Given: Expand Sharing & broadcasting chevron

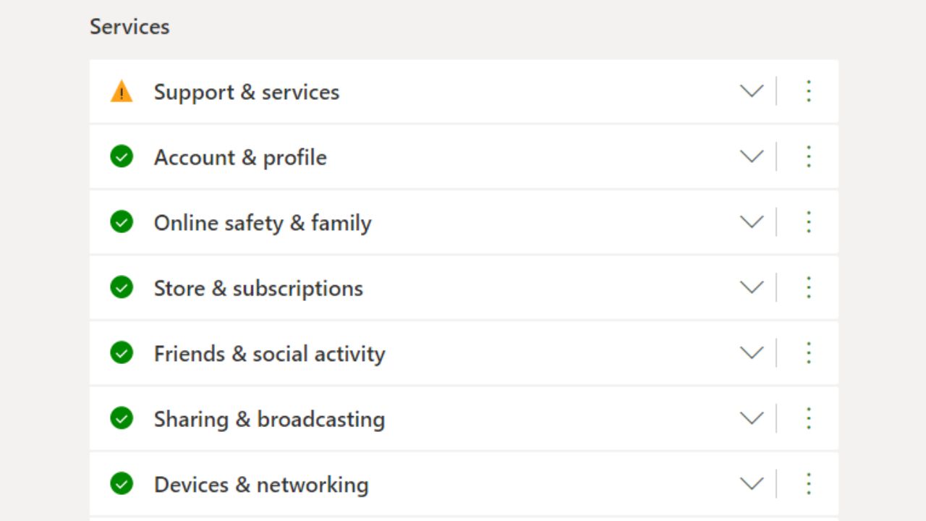Looking at the screenshot, I should (752, 418).
